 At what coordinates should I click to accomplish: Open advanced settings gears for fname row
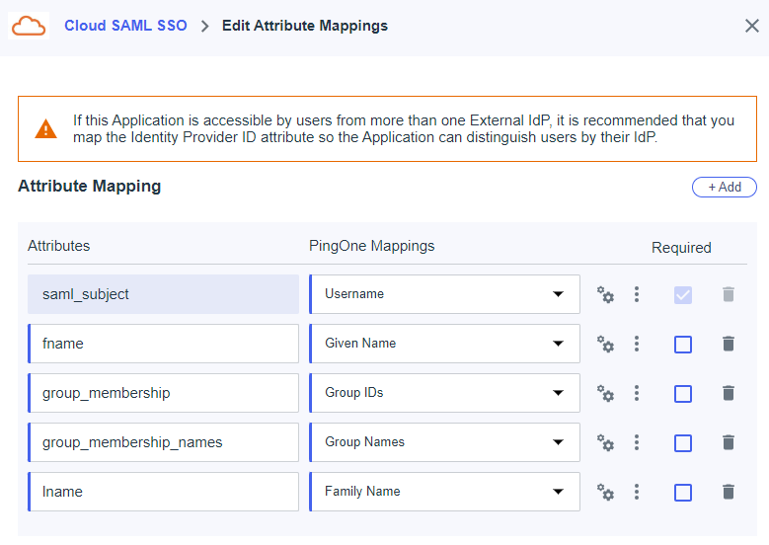(x=606, y=345)
